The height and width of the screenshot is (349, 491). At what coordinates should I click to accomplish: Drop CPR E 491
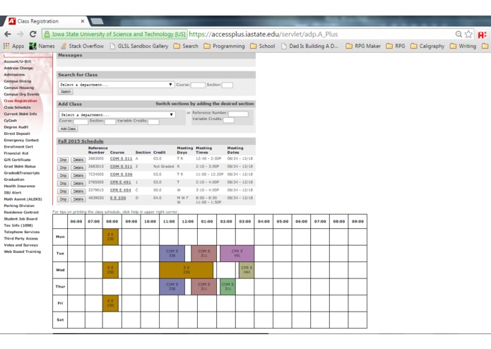point(64,184)
